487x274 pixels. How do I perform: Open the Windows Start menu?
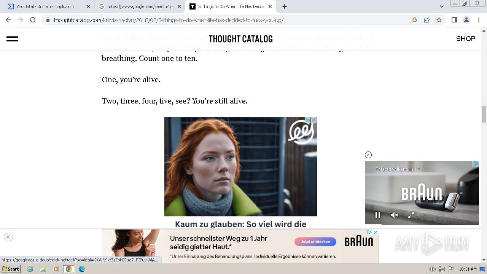10,269
